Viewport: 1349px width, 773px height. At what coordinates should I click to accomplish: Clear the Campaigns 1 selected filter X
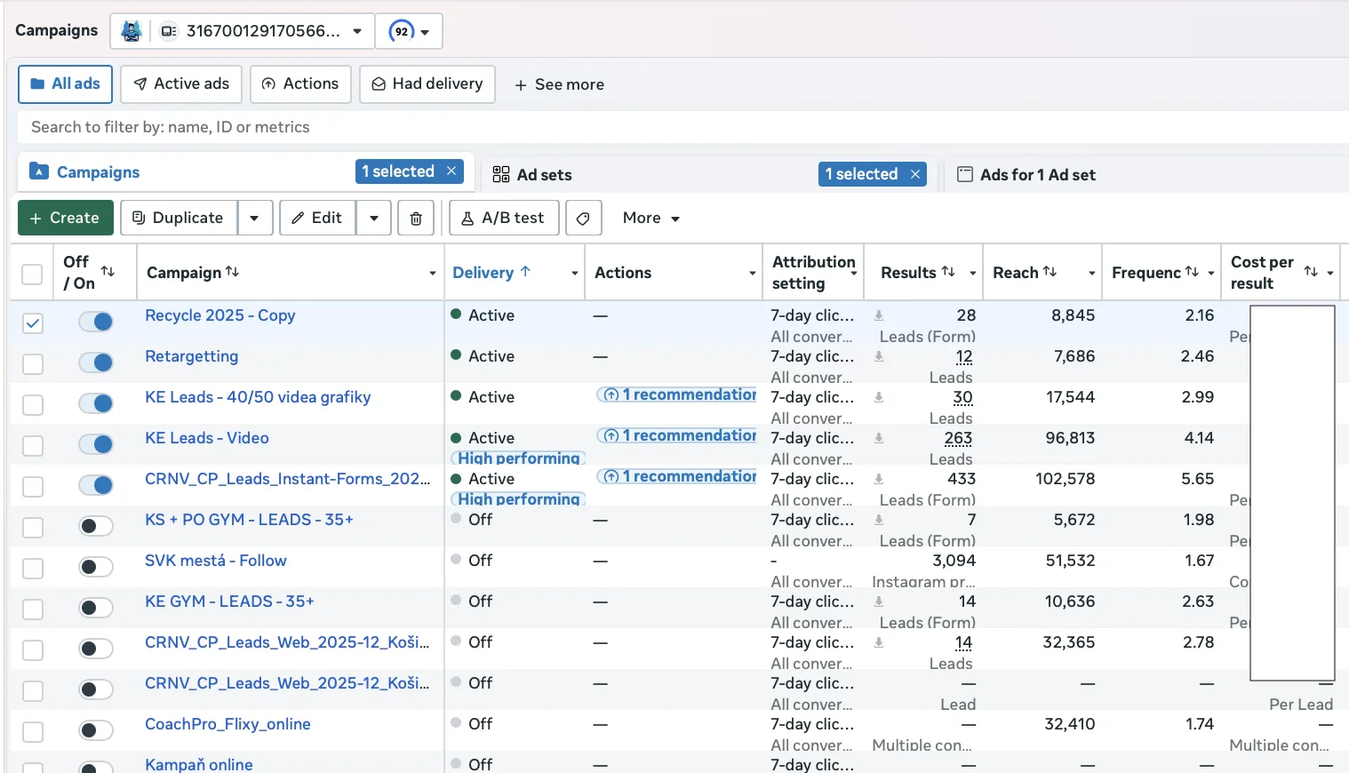[451, 171]
